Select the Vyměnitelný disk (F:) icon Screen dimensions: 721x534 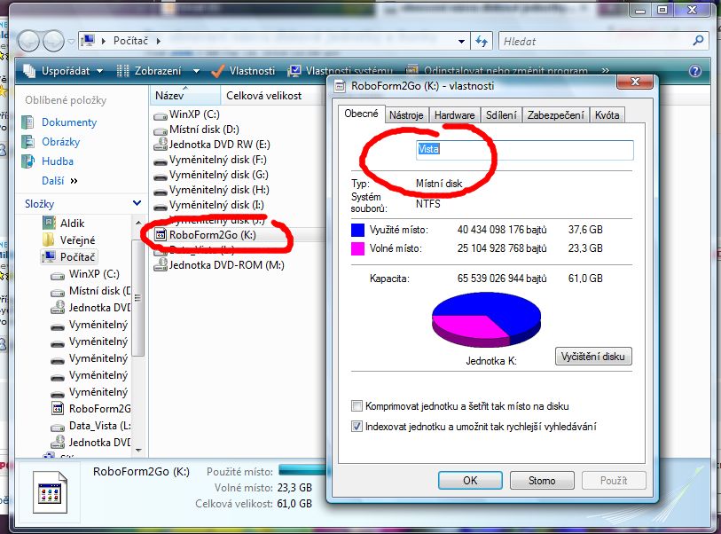pyautogui.click(x=160, y=161)
